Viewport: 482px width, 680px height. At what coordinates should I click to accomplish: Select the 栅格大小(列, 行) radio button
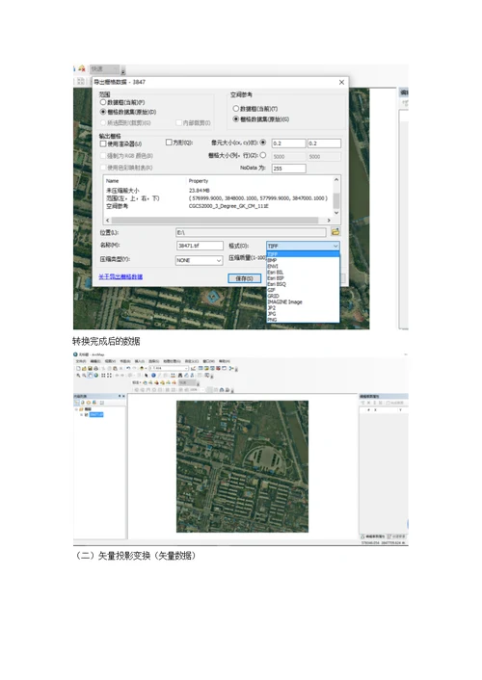[x=263, y=155]
